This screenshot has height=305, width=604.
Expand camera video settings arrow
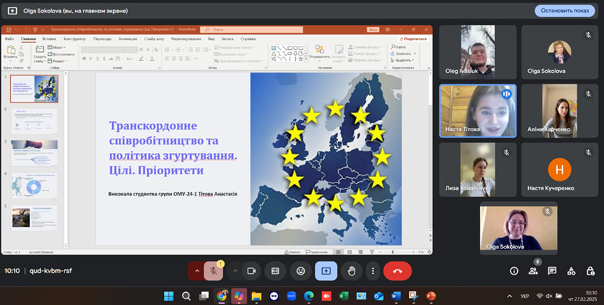pos(235,271)
